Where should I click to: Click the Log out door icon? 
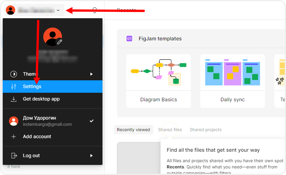pos(14,156)
